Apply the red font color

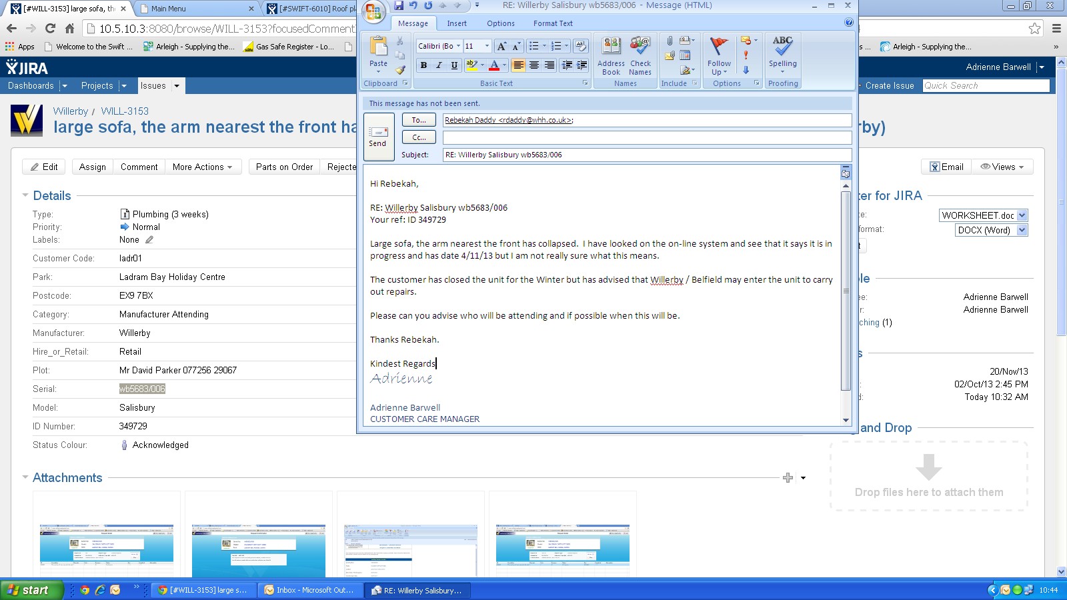pyautogui.click(x=494, y=65)
